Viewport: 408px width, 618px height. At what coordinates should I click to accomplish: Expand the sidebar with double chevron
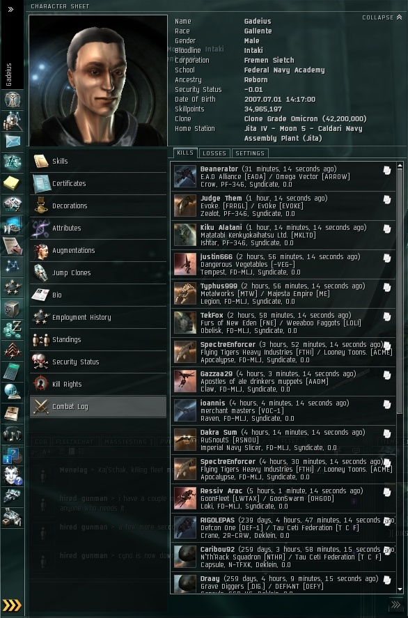coord(11,9)
